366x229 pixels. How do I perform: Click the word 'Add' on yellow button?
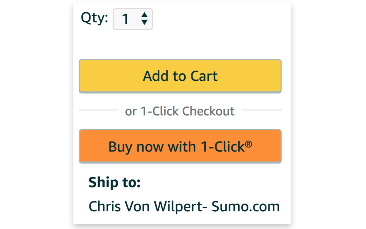pos(156,76)
